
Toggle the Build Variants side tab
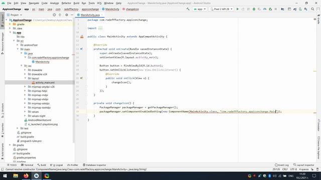coord(3,151)
